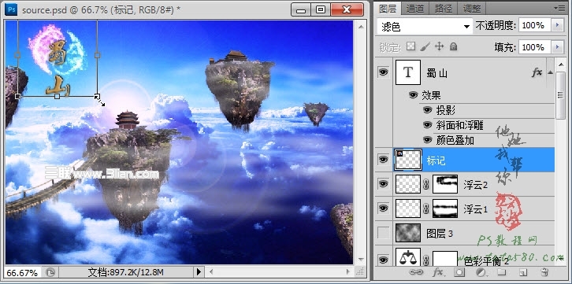Image resolution: width=572 pixels, height=284 pixels.
Task: Lock all with padlock icon
Action: click(453, 46)
